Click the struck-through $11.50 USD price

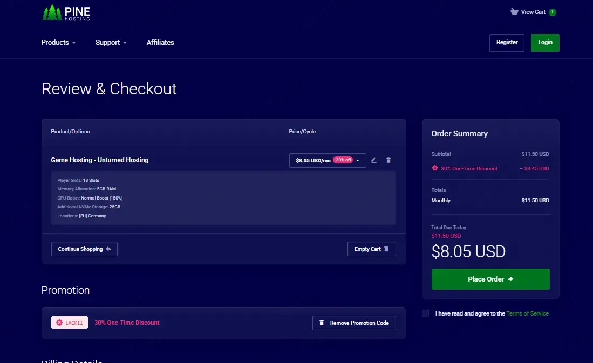(x=446, y=236)
